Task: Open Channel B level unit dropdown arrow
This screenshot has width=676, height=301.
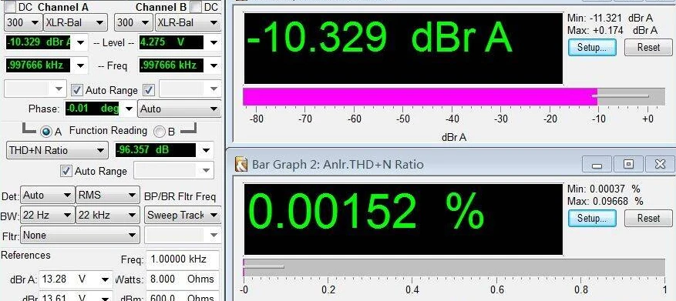Action: click(x=214, y=42)
